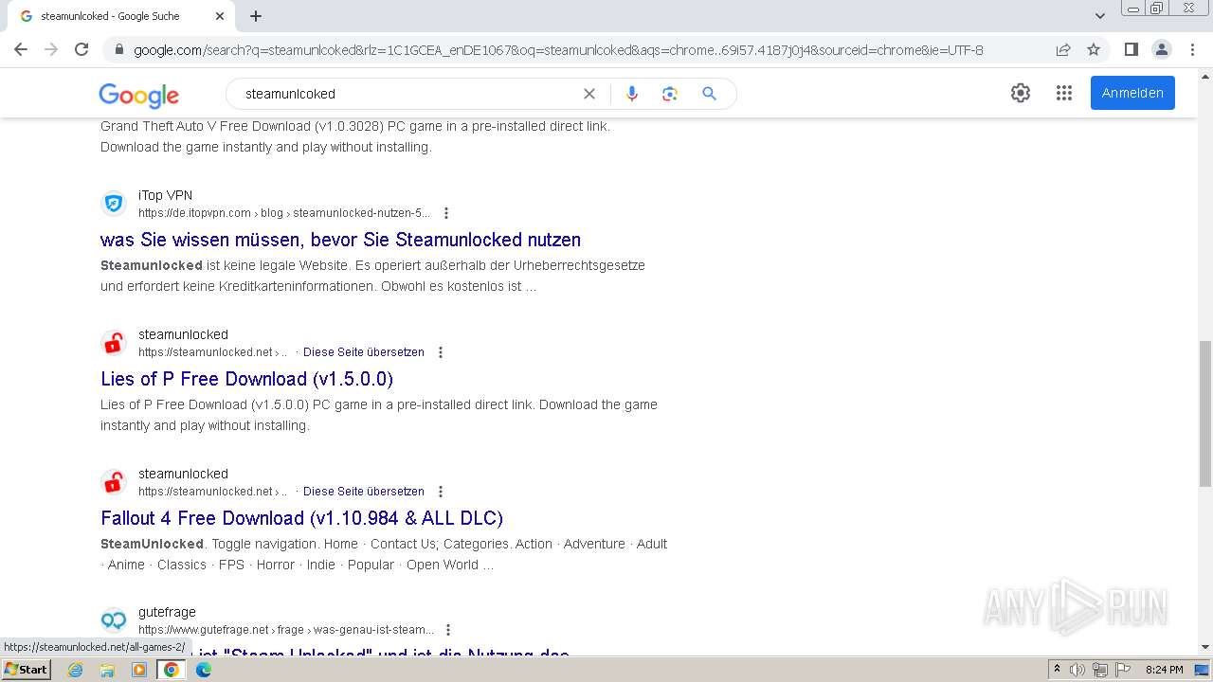Open the tab search dropdown arrow
Screen dimensions: 1213x682
[x=1099, y=16]
